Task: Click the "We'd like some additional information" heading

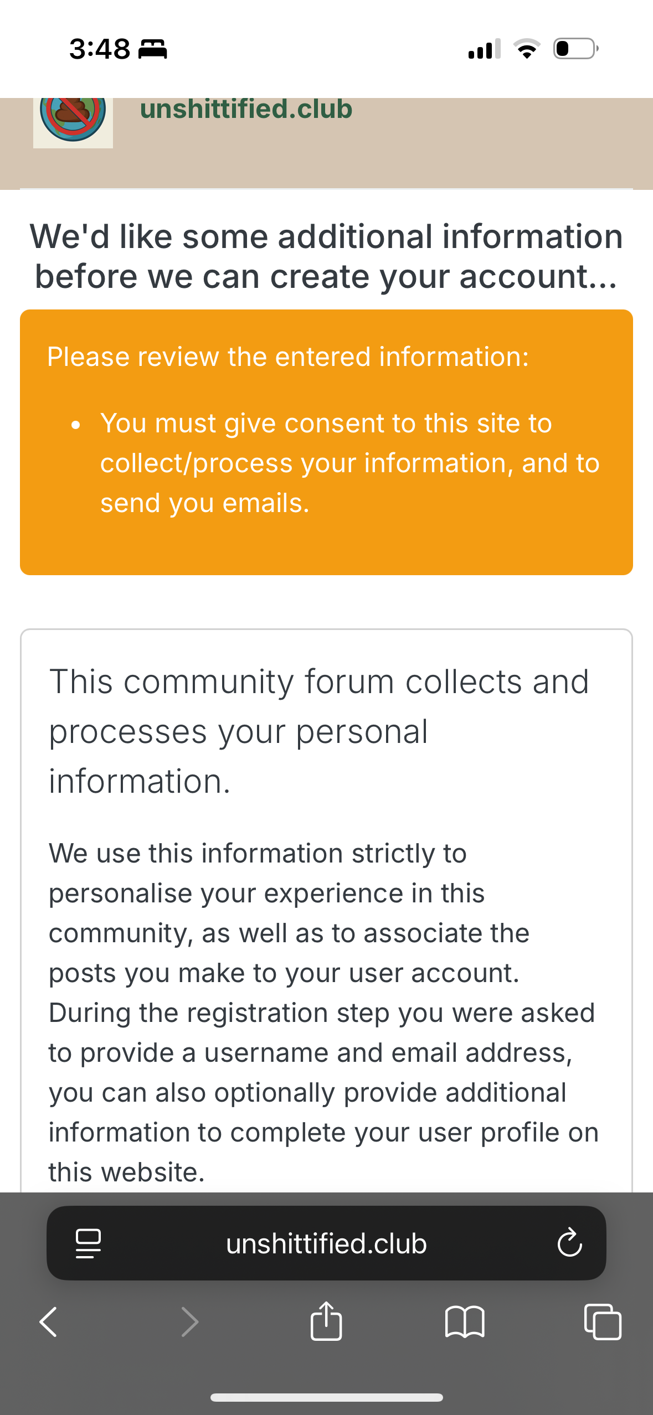Action: [x=326, y=256]
